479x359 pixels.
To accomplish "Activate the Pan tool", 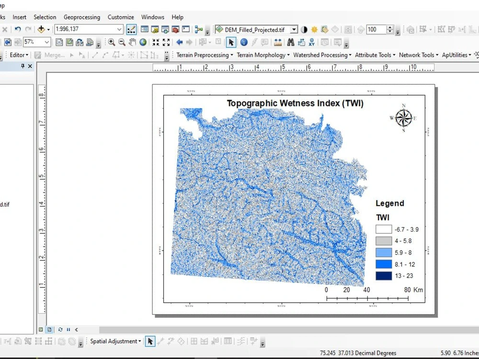I will click(132, 42).
